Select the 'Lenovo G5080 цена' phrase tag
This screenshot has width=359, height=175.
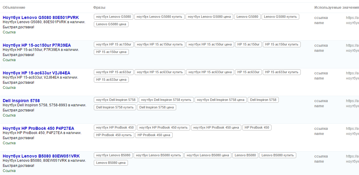tap(111, 24)
